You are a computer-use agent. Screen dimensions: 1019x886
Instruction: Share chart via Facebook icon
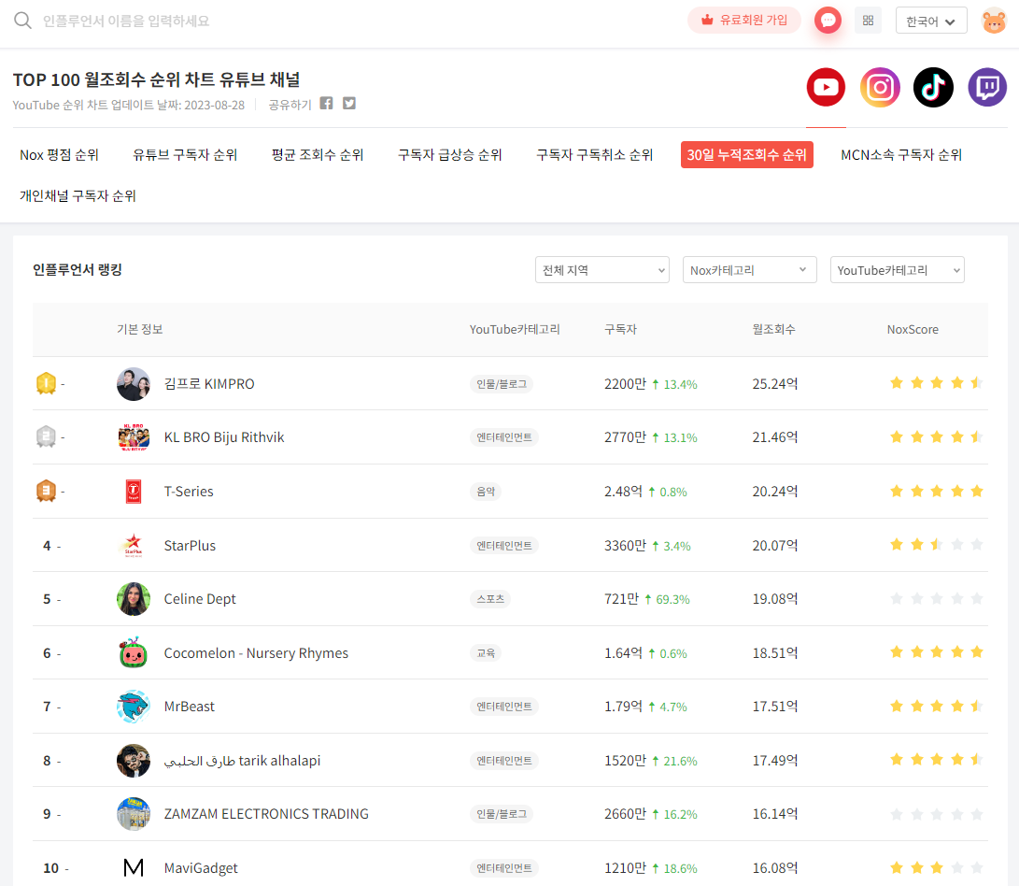(x=326, y=104)
